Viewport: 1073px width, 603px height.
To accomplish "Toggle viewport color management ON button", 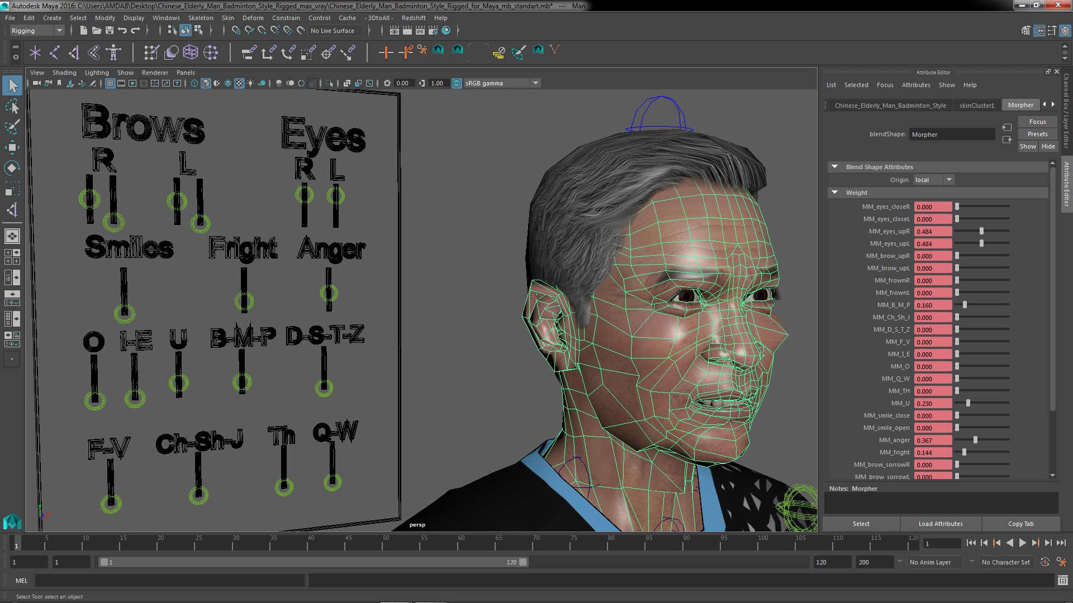I will 457,84.
